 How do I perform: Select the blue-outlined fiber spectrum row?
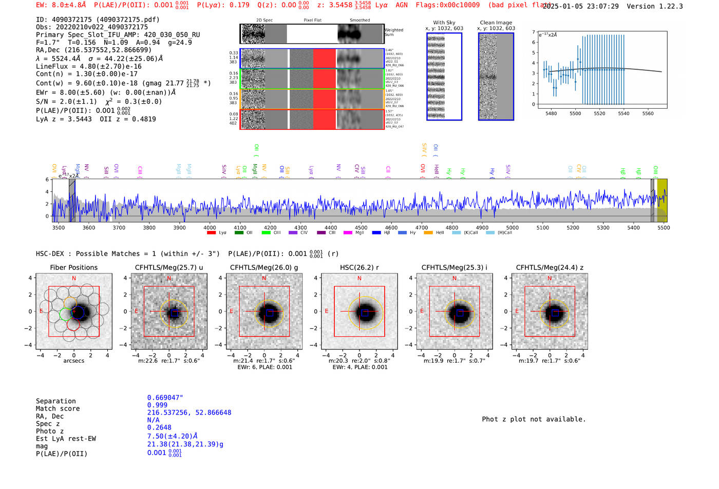(x=312, y=58)
